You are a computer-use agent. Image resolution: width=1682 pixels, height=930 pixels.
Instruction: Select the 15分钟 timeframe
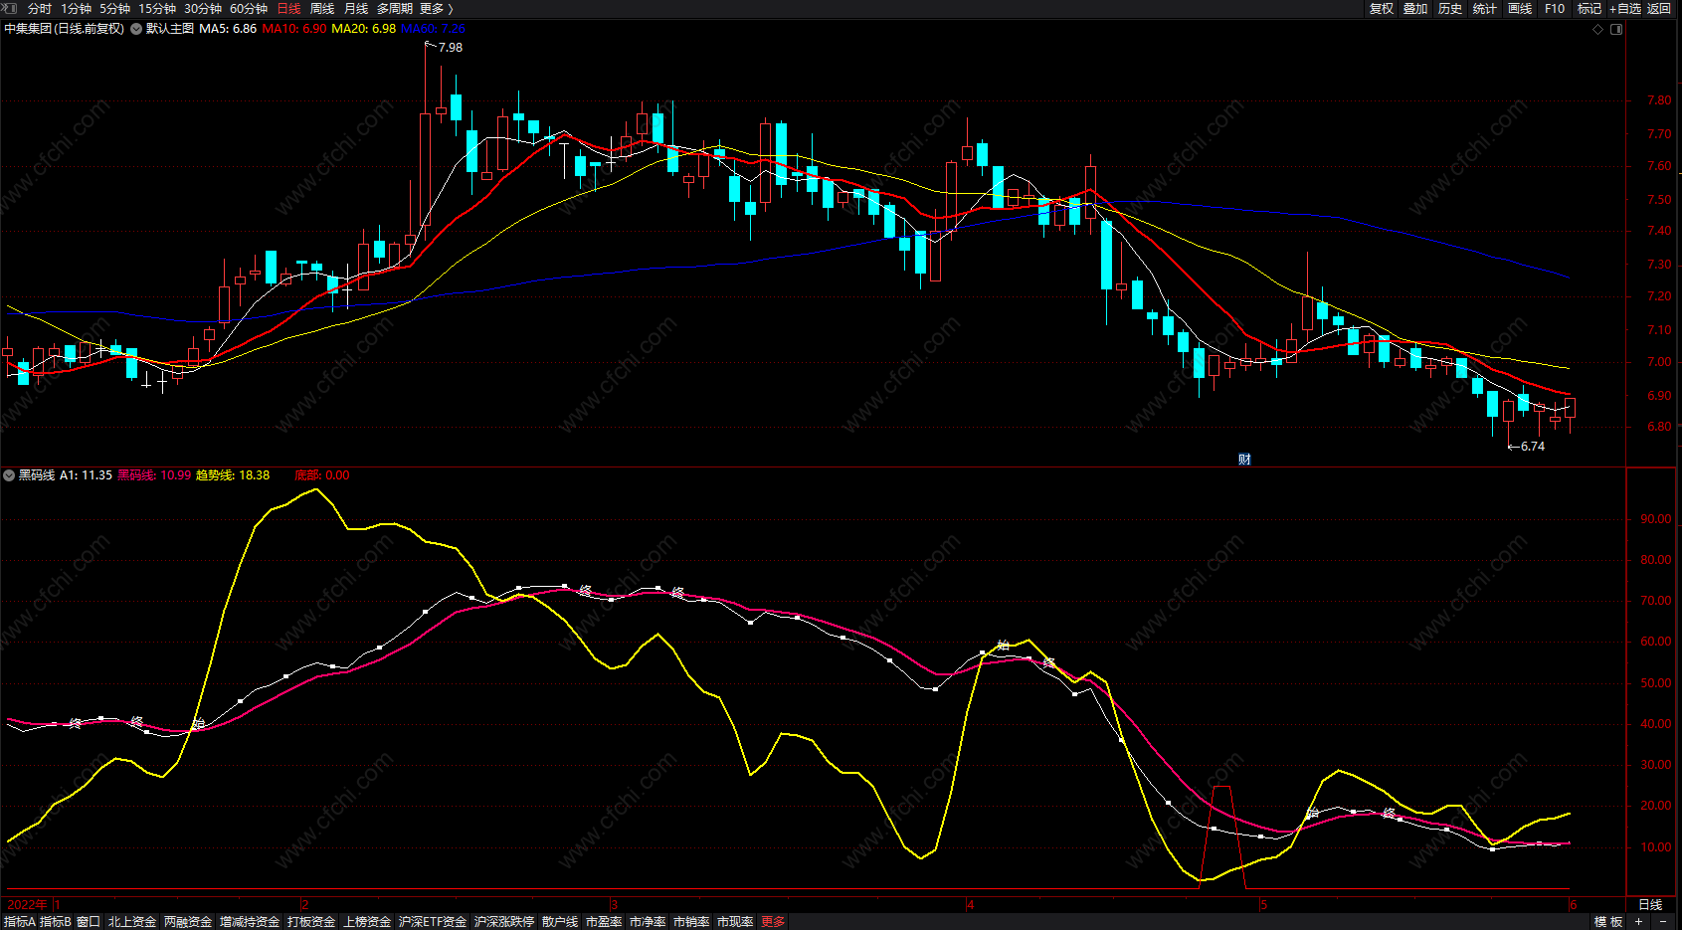157,8
